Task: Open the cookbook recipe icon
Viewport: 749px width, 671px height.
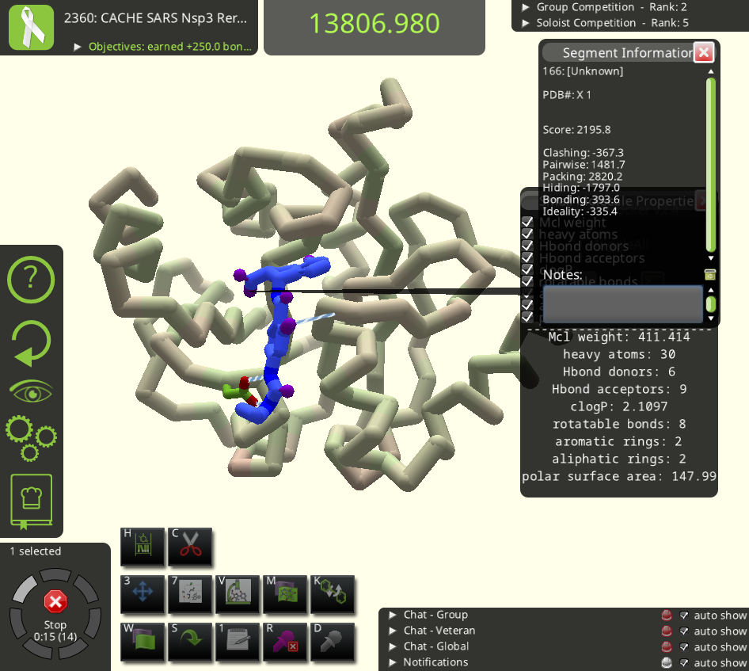Action: pyautogui.click(x=31, y=501)
